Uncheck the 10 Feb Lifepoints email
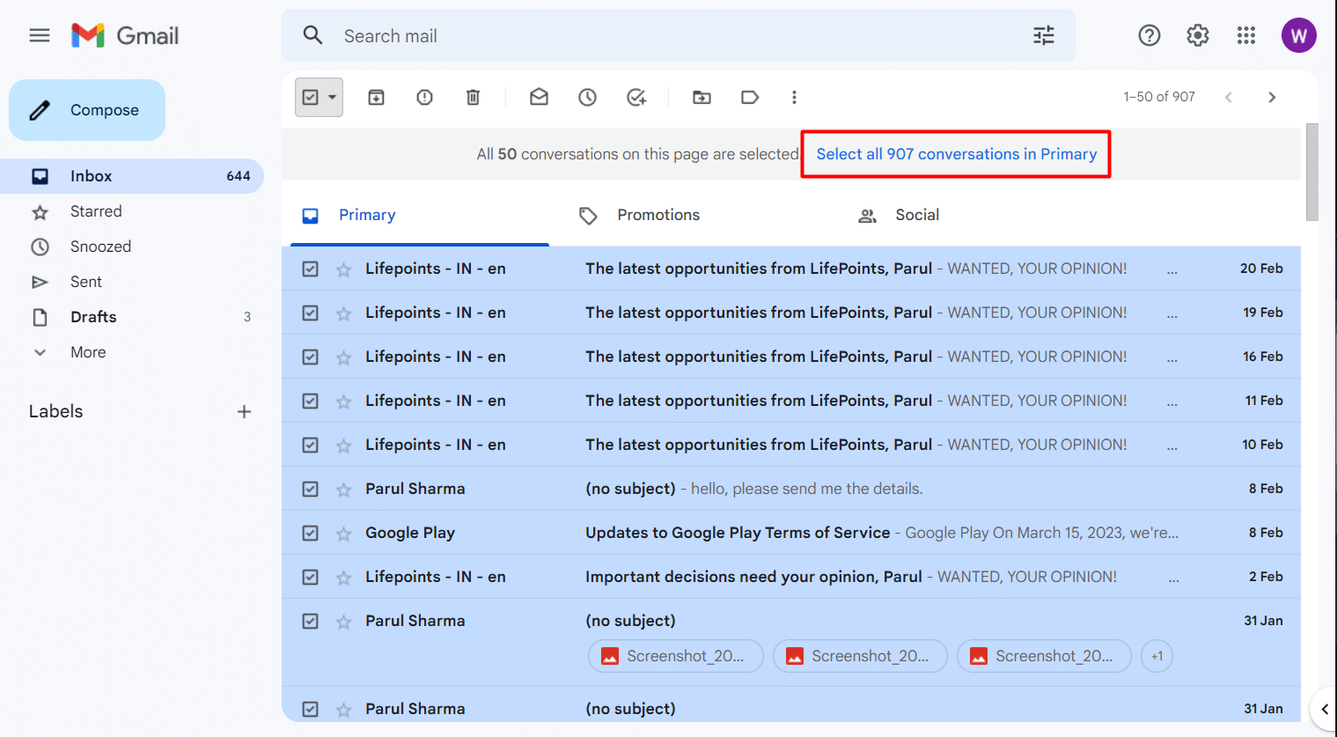 tap(310, 445)
